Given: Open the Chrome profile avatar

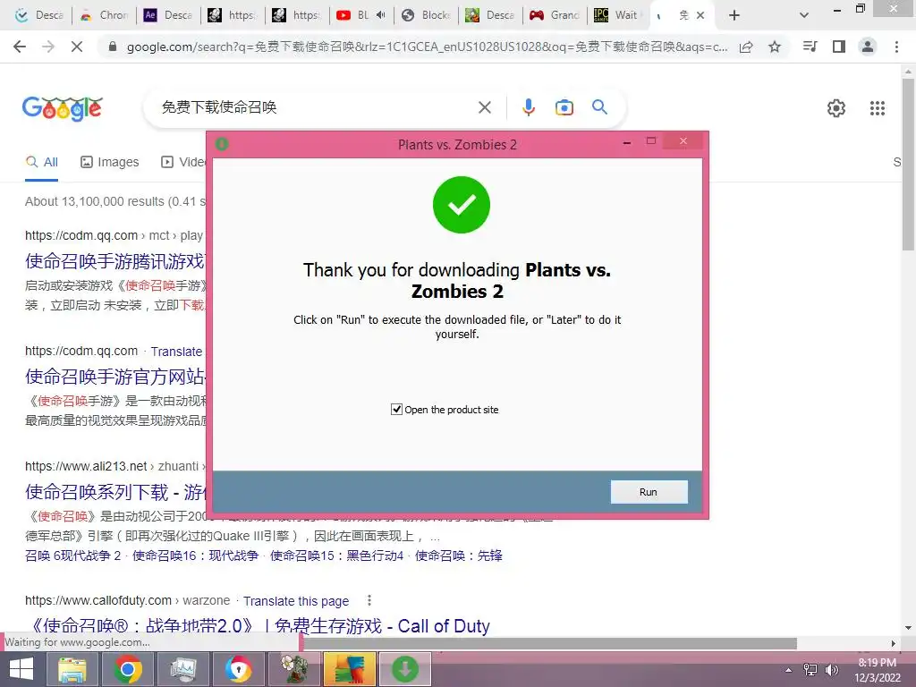Looking at the screenshot, I should pos(868,47).
